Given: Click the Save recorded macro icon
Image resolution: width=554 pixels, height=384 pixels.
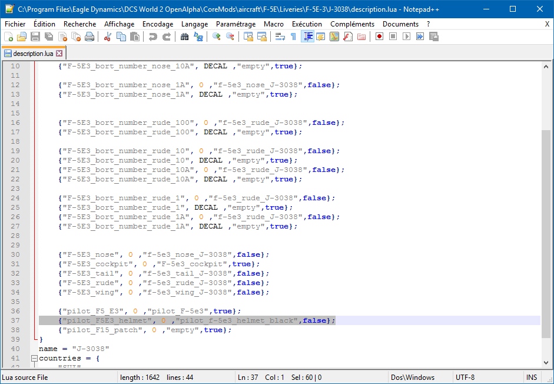Looking at the screenshot, I should (433, 37).
